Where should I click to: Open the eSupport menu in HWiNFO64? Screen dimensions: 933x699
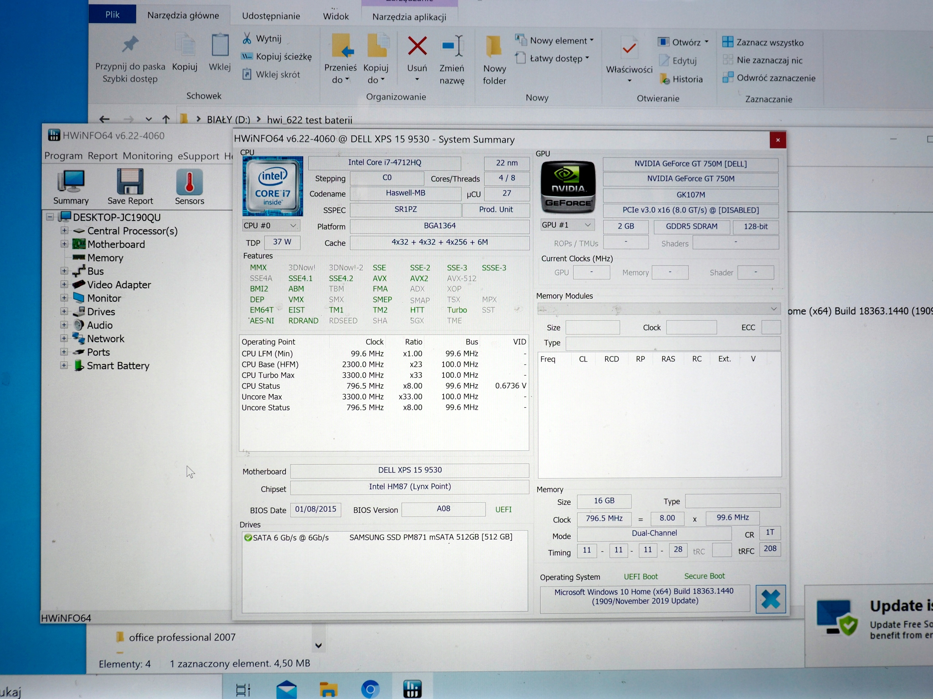point(198,156)
